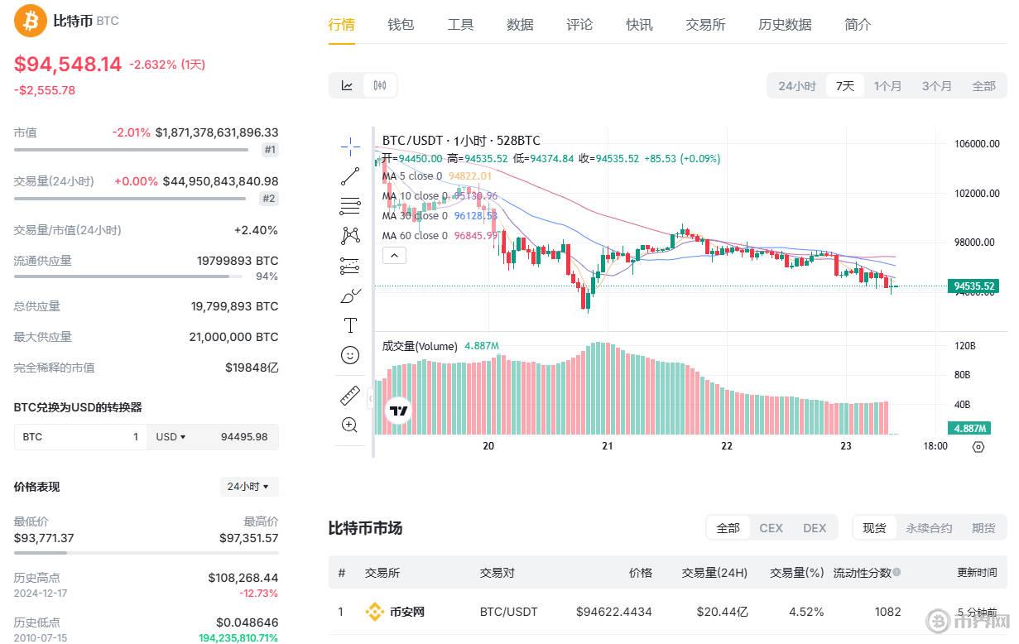Select the 全部 chart range
The height and width of the screenshot is (644, 1019).
click(x=983, y=86)
